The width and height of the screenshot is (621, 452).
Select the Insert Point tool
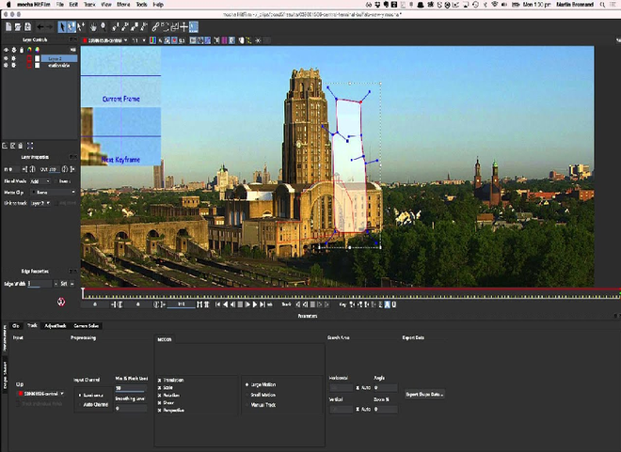pos(81,27)
